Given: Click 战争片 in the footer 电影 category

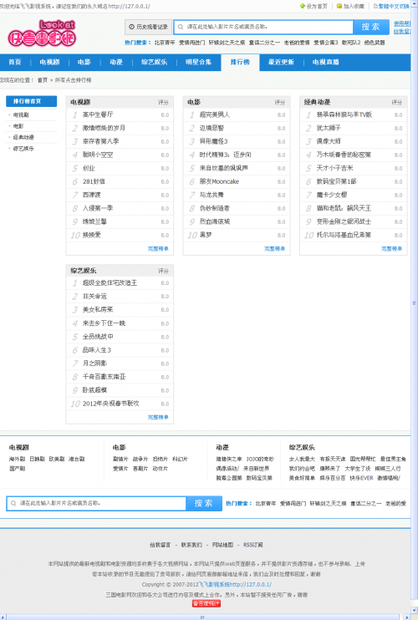Looking at the screenshot, I should point(140,459).
